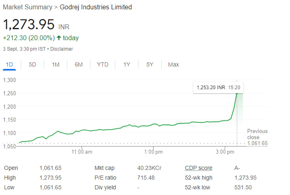Open the 5Y chart range tab
This screenshot has height=195, width=290.
[150, 64]
